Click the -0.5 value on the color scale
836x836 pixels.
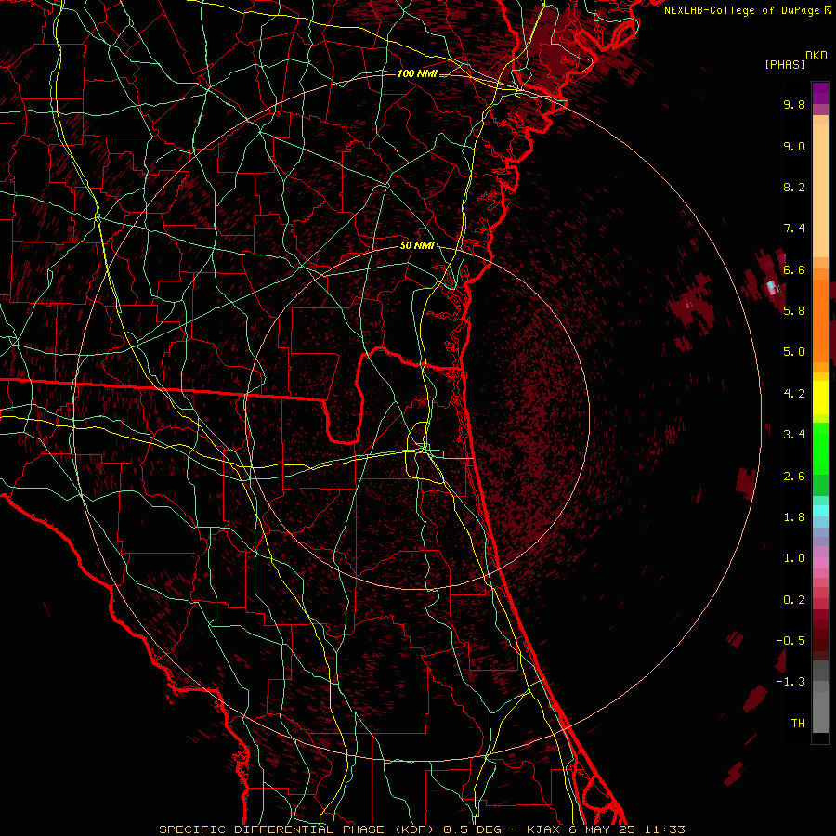790,641
